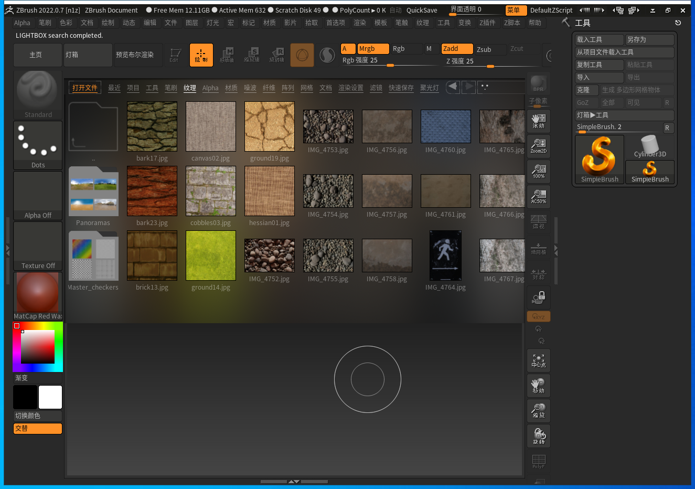
Task: Click the 移动 Move view icon
Action: coord(539,386)
